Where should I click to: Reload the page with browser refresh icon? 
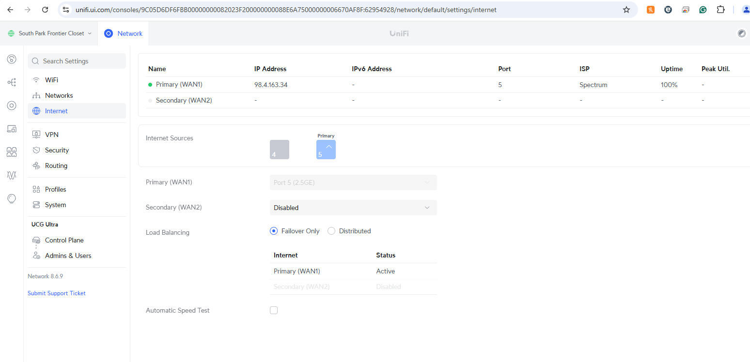[x=45, y=10]
